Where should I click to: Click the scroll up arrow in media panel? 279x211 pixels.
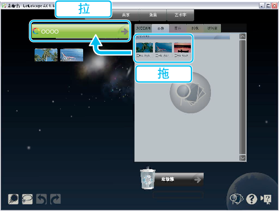pyautogui.click(x=243, y=36)
